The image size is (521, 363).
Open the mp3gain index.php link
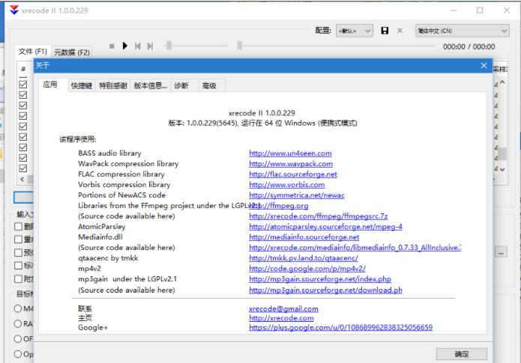tap(319, 279)
